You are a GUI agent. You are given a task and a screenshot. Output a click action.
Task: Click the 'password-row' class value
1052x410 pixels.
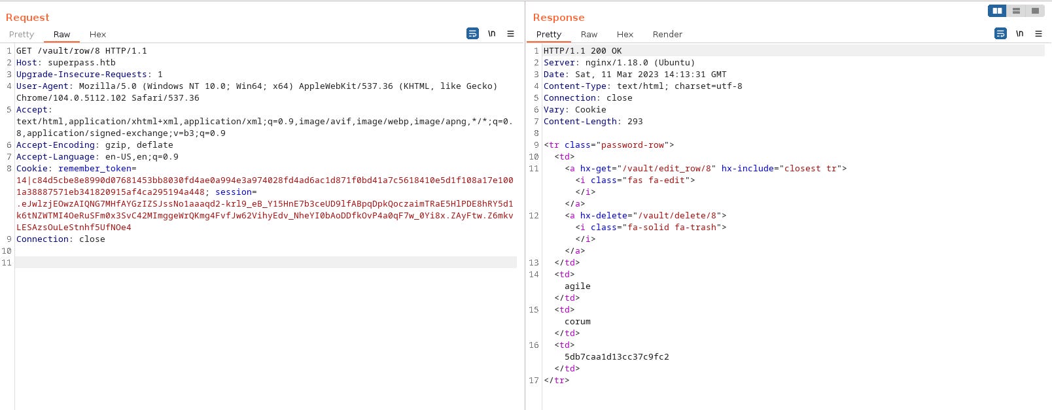click(633, 145)
